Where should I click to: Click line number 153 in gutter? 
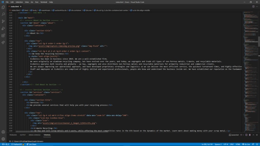coord(11,113)
